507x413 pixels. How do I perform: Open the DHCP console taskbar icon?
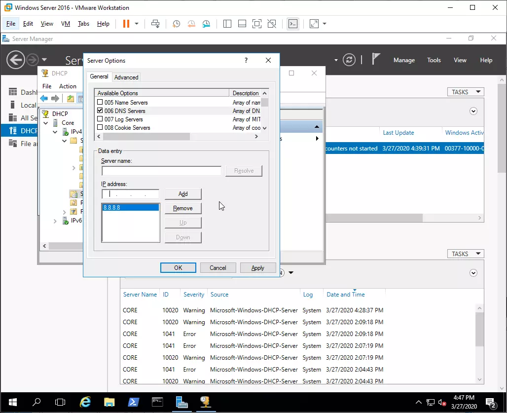206,402
